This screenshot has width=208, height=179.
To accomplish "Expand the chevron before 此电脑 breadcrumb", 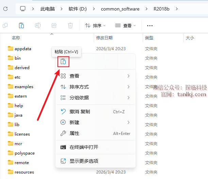I will [33, 9].
